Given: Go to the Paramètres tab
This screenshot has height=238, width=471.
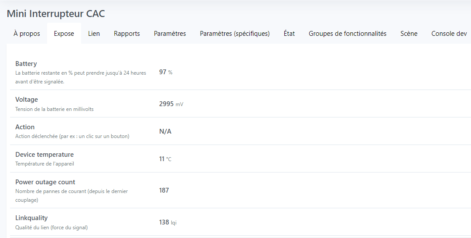Looking at the screenshot, I should click(x=170, y=33).
